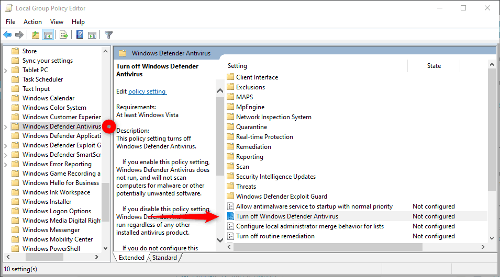Open the Real-time Protection folder
The width and height of the screenshot is (500, 277).
264,136
